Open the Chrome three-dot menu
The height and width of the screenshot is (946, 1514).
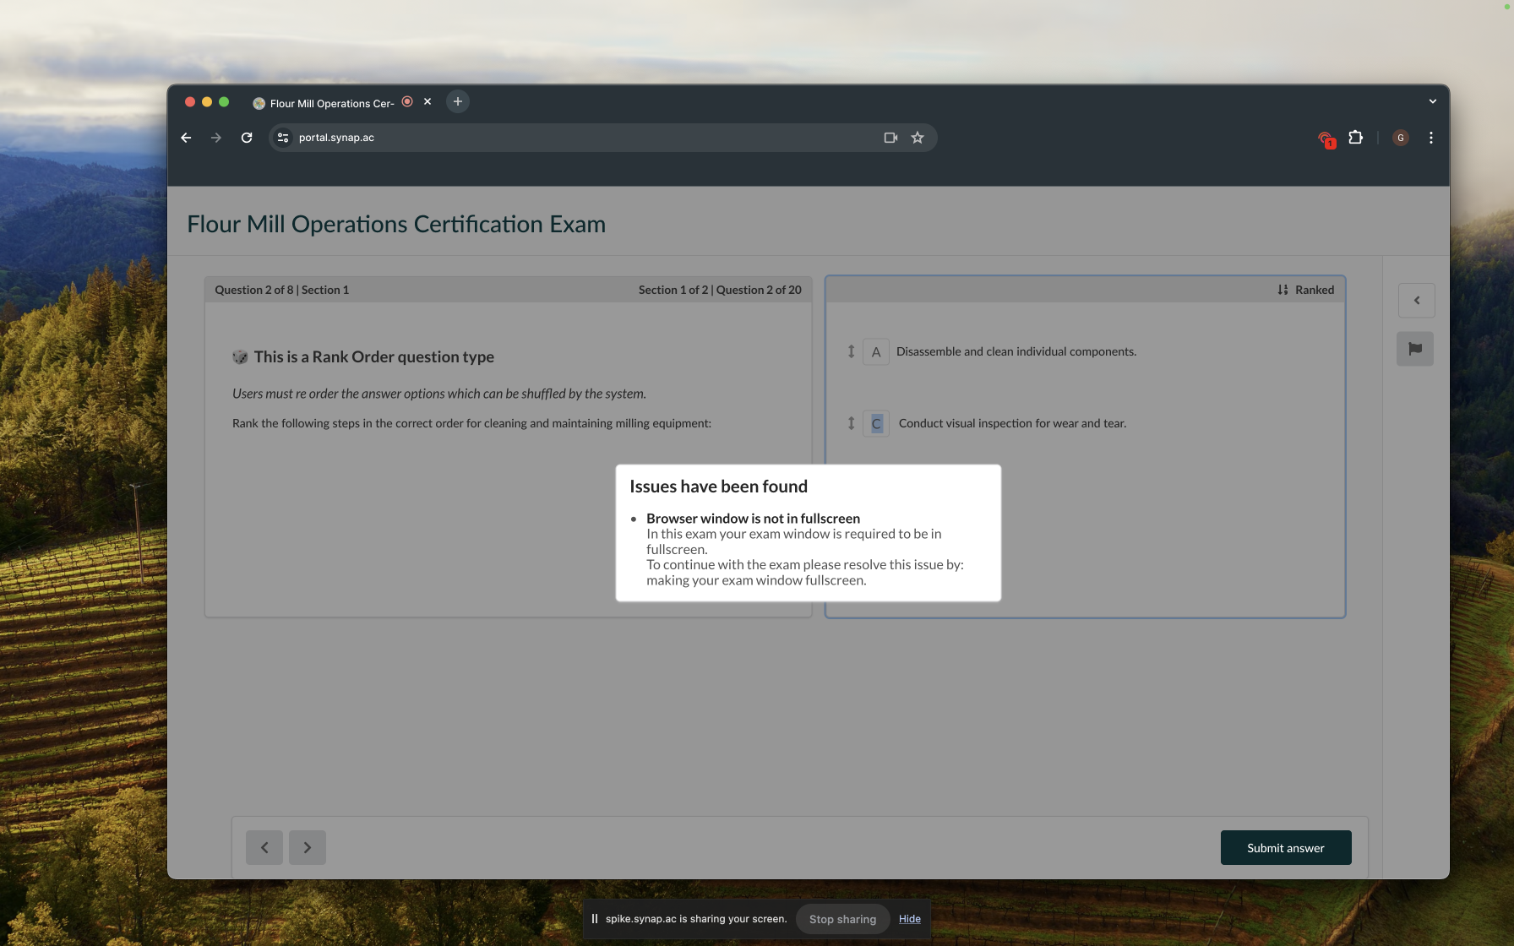[1430, 138]
